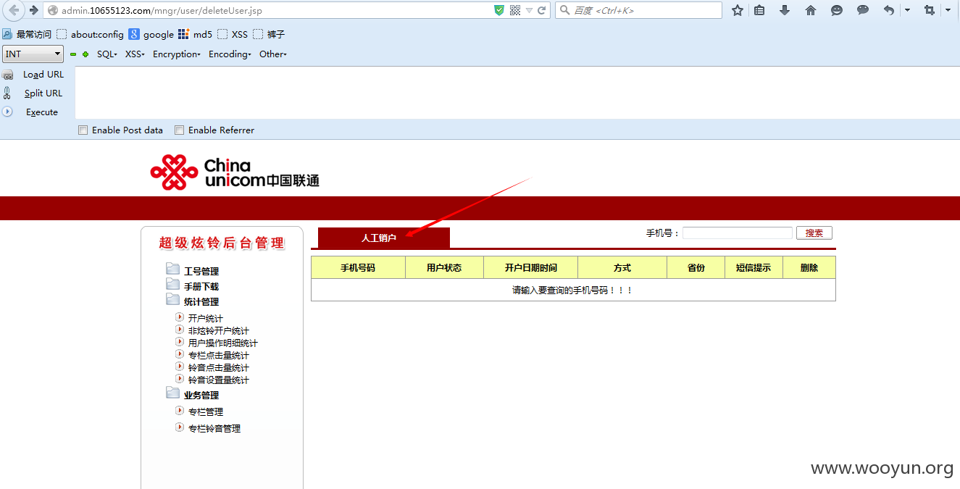The image size is (960, 489).
Task: Click Execute in HackBar
Action: coord(42,112)
